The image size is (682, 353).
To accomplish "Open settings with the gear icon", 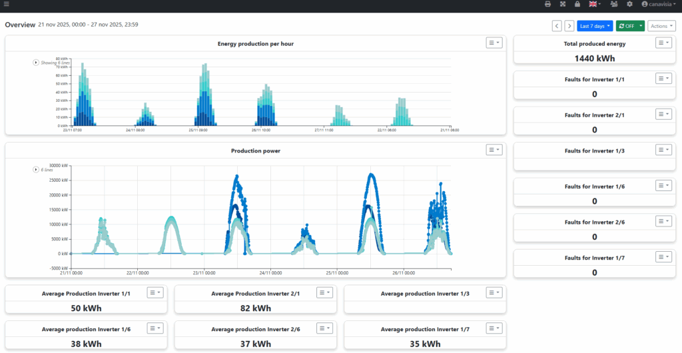I will point(629,4).
